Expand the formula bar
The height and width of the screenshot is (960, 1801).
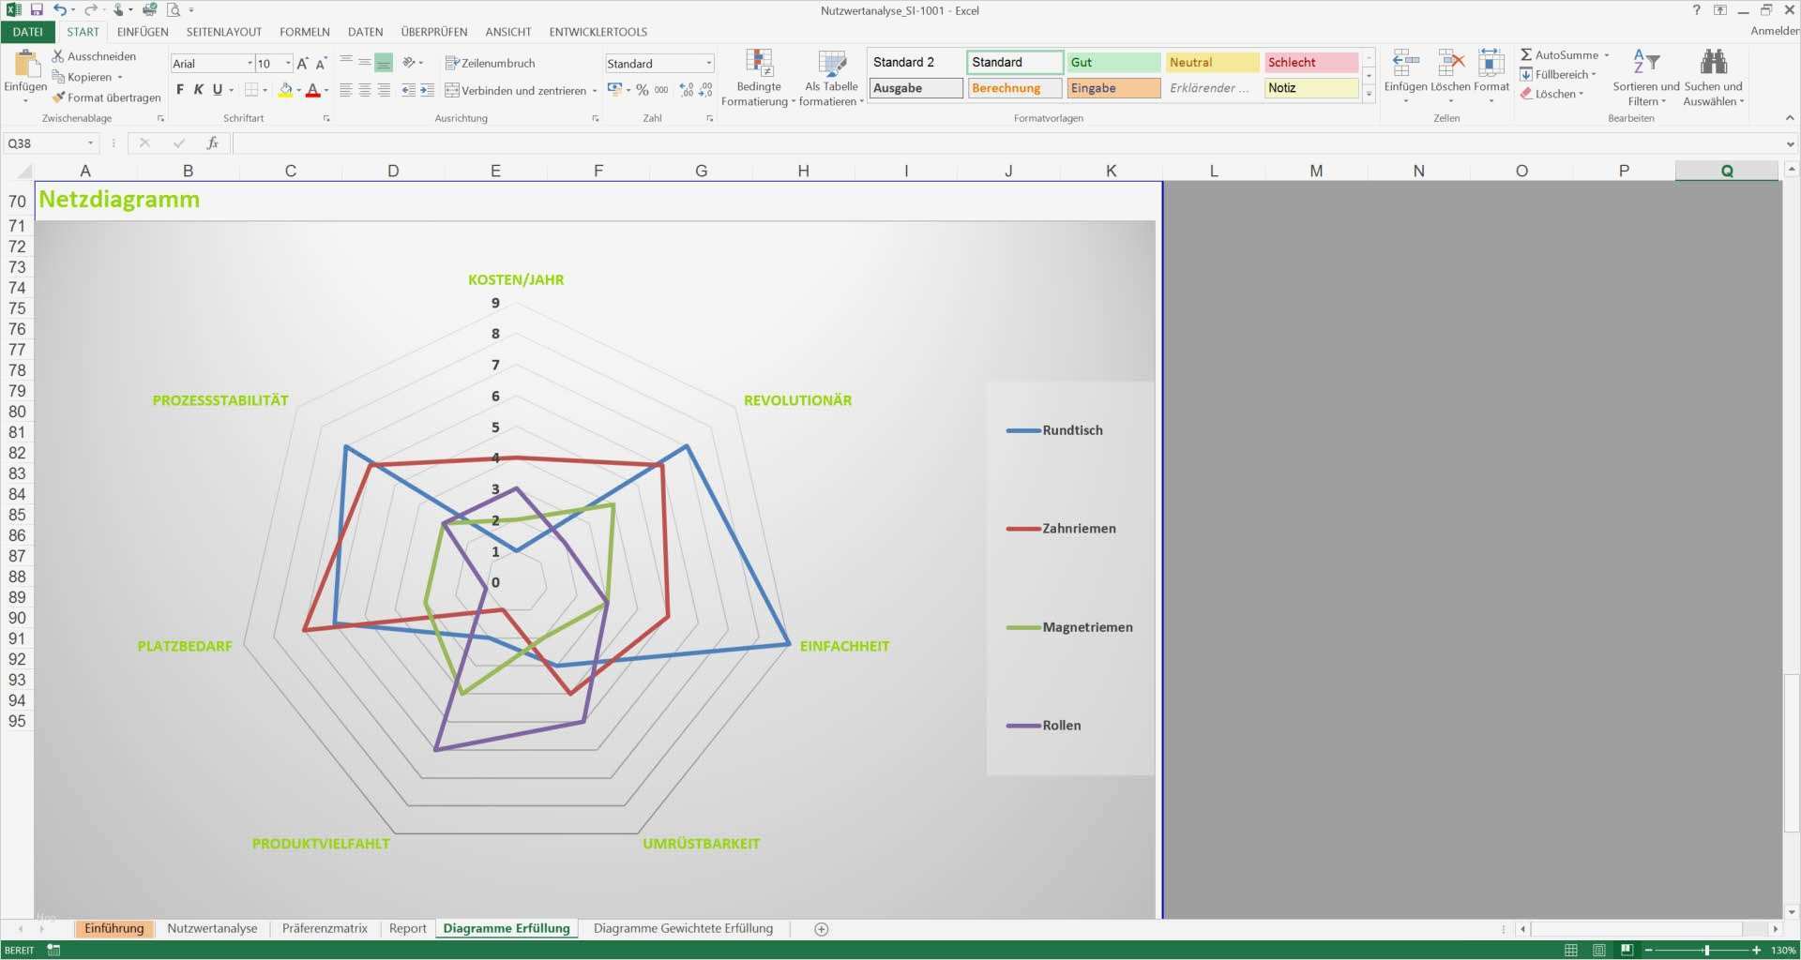[x=1790, y=143]
